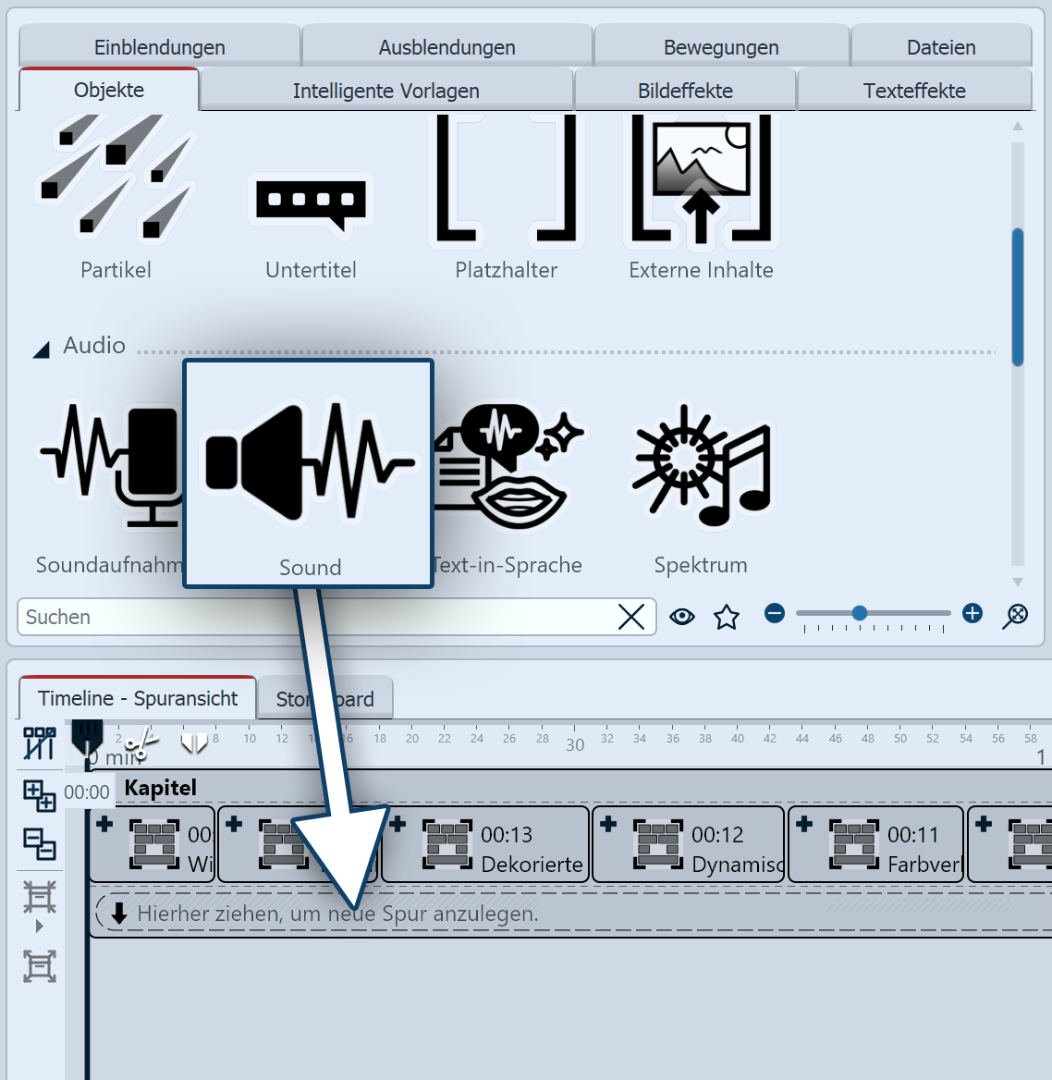Click the magnifier reset zoom icon

1015,615
